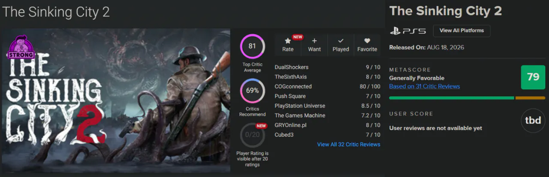549x177 pixels.
Task: Open the TheSixthAxis review
Action: 290,77
